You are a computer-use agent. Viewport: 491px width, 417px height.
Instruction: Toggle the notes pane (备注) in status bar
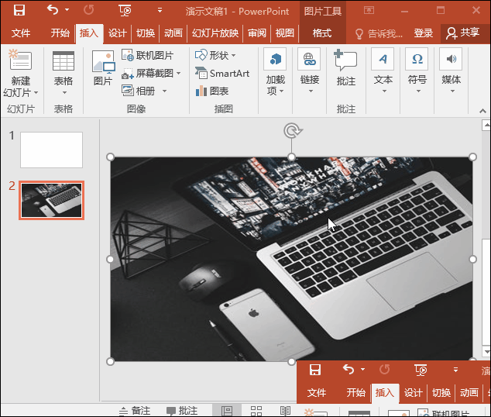(x=135, y=411)
